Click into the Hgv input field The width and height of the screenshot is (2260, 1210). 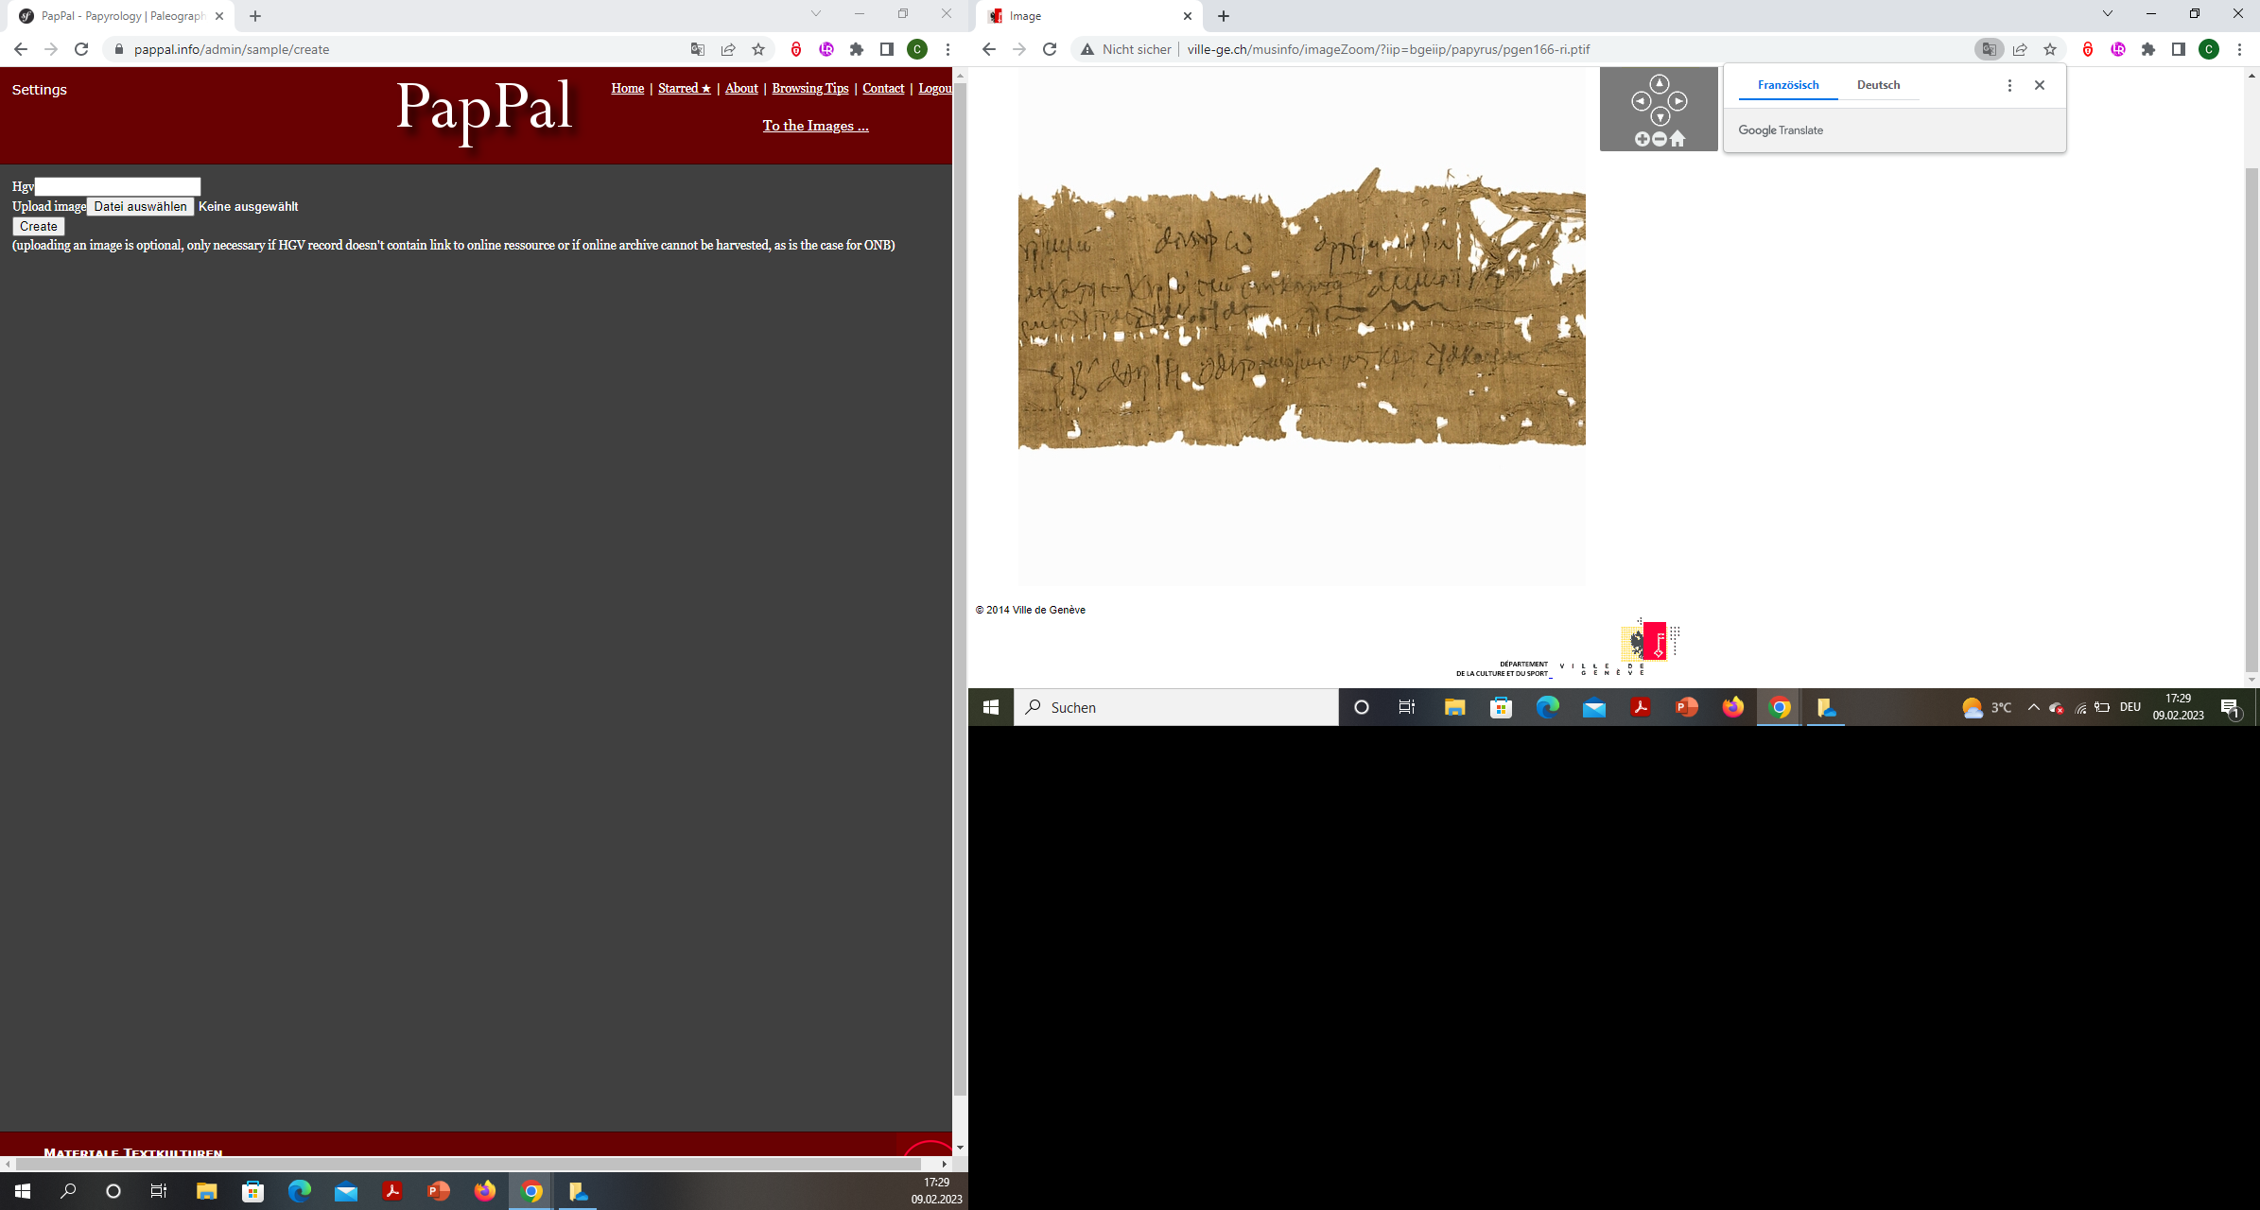pos(117,186)
